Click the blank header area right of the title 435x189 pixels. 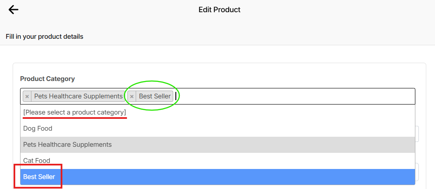point(340,10)
